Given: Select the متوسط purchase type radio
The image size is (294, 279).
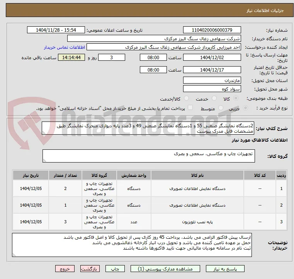Looking at the screenshot, I should coord(221,108).
